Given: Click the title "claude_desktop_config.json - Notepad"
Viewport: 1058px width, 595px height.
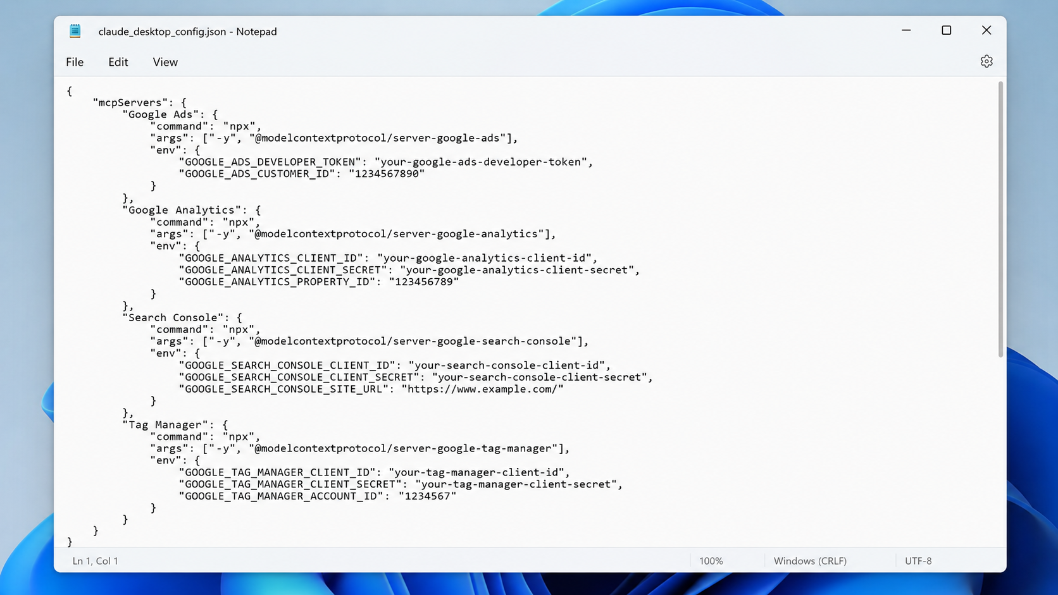Looking at the screenshot, I should coord(187,32).
